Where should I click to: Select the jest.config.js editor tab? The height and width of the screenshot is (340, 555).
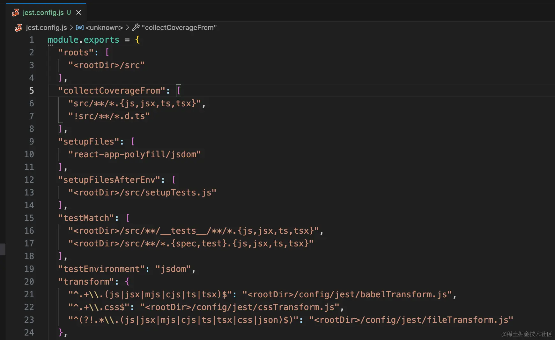(46, 12)
